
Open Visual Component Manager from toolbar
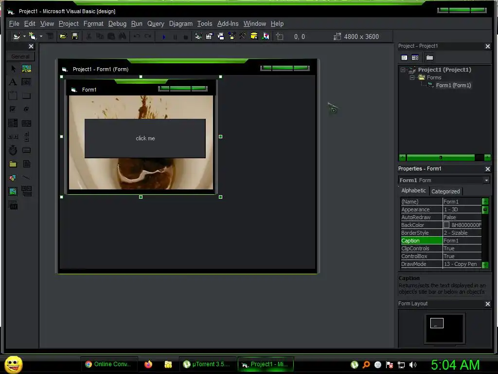point(266,36)
